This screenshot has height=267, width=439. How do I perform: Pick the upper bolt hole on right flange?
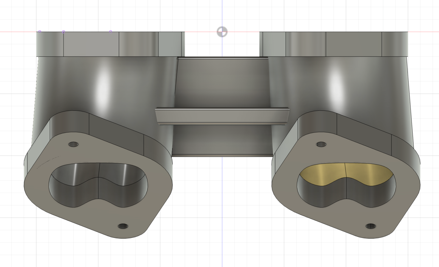coord(321,144)
